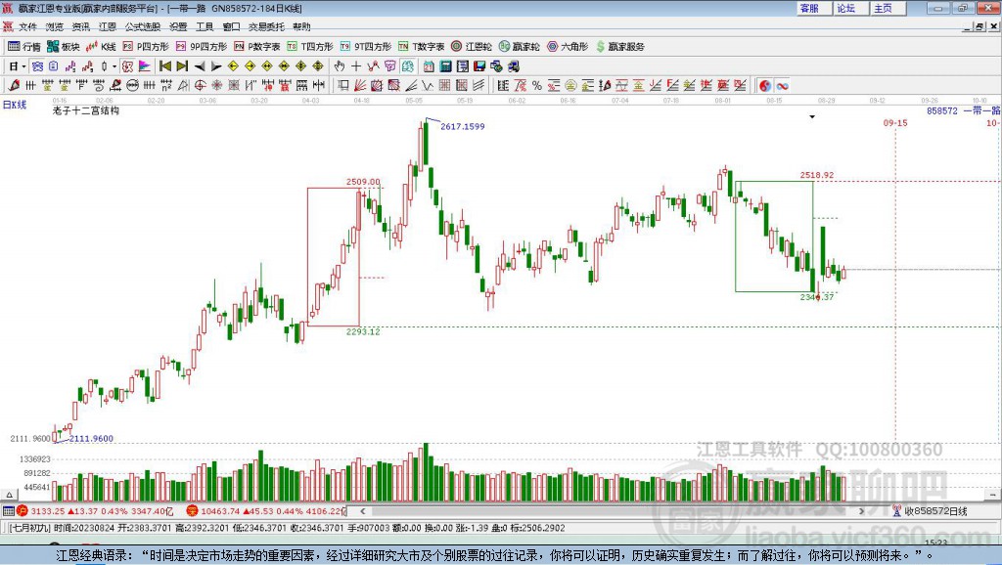Open the 文件 menu
Screen dimensions: 1002x565
[x=27, y=26]
